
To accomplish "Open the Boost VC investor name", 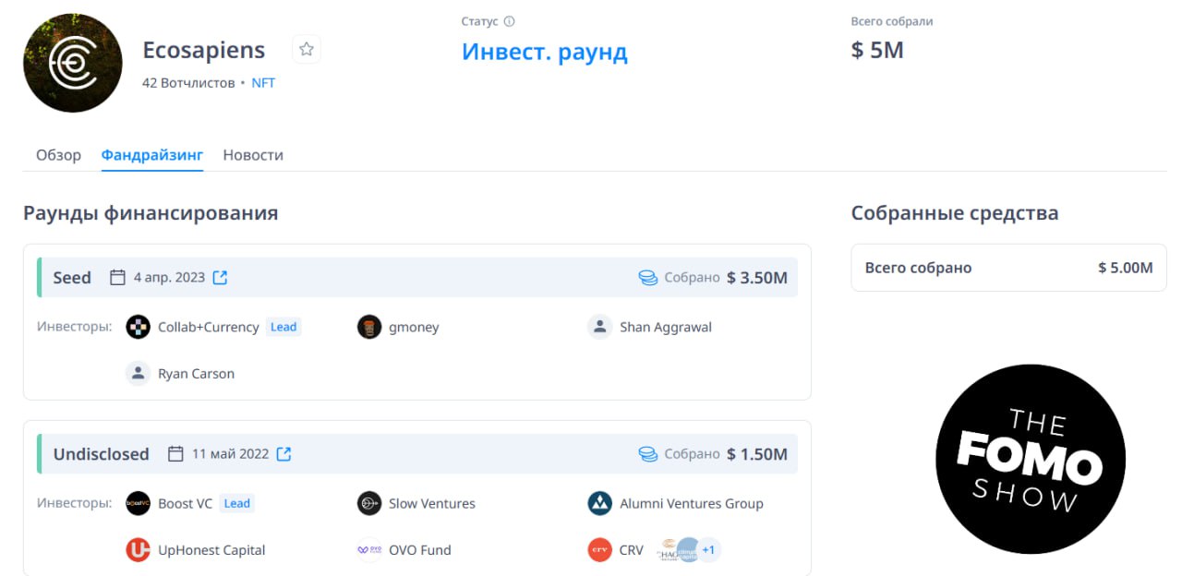I will [x=185, y=503].
